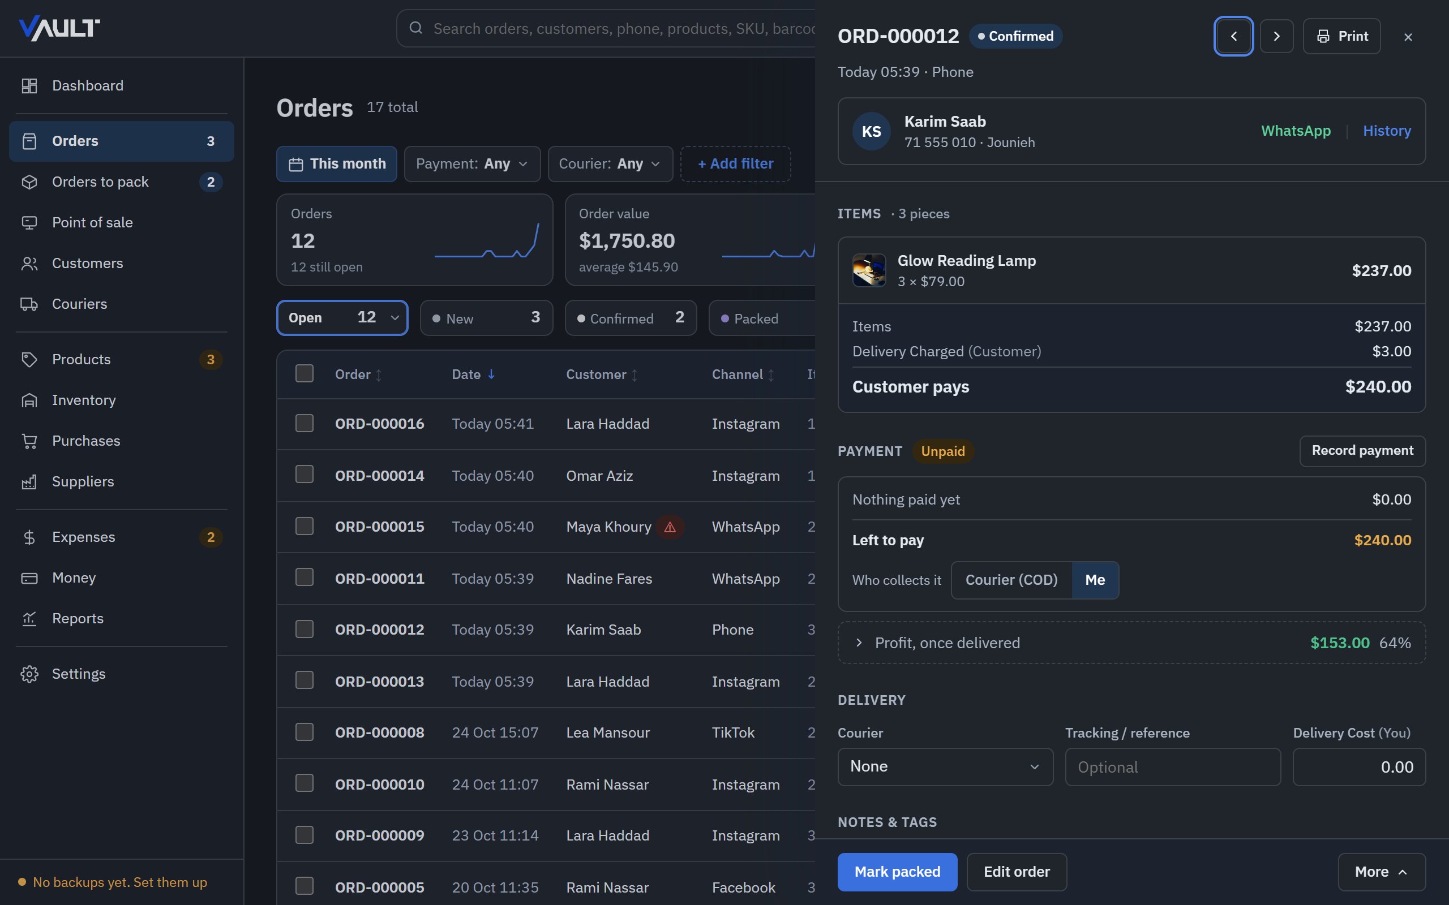
Task: Open the More actions menu
Action: point(1381,872)
